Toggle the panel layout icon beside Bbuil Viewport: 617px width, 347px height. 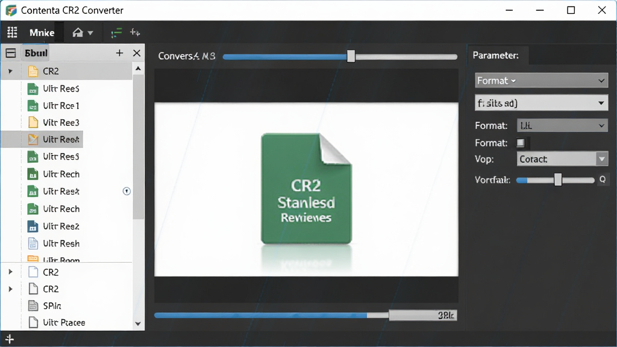(x=11, y=53)
